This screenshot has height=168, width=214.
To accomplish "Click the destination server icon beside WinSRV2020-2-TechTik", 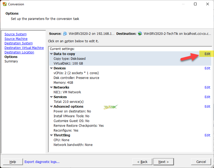I will tap(140, 33).
